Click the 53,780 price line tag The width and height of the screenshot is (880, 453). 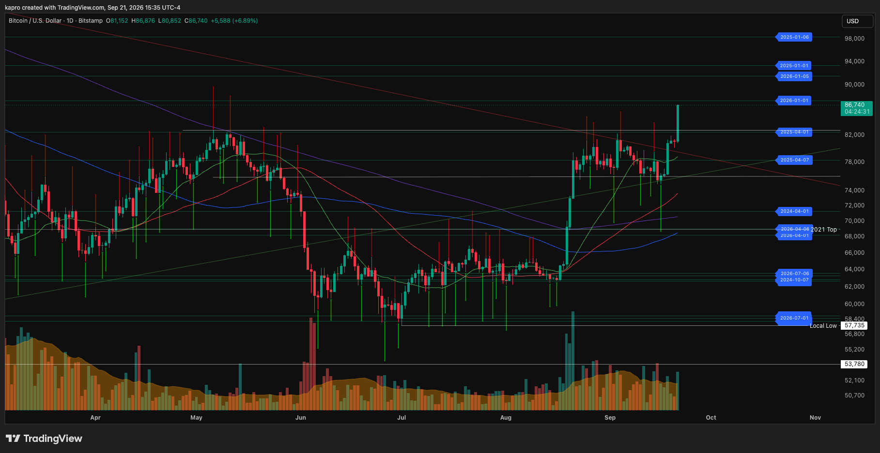tap(854, 364)
